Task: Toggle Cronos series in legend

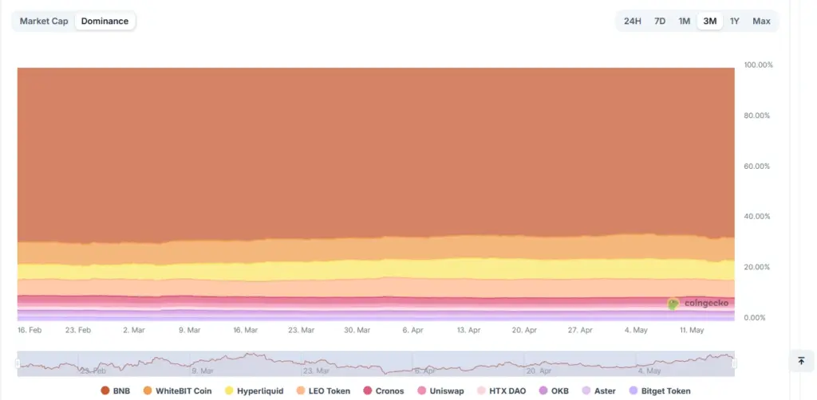Action: click(384, 390)
